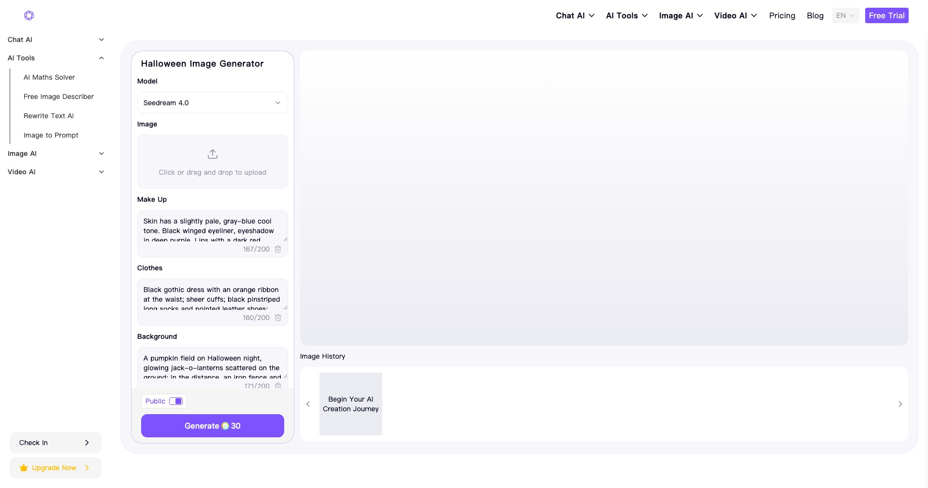Click the Check In button
The width and height of the screenshot is (928, 488).
click(x=56, y=443)
